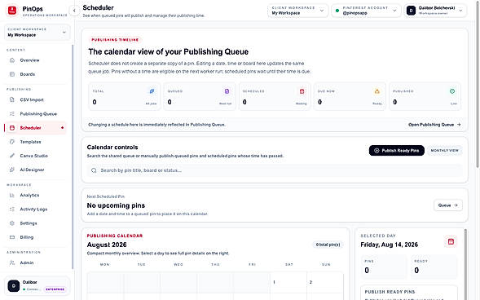Click the Overview sidebar icon
The width and height of the screenshot is (480, 300).
[x=12, y=60]
